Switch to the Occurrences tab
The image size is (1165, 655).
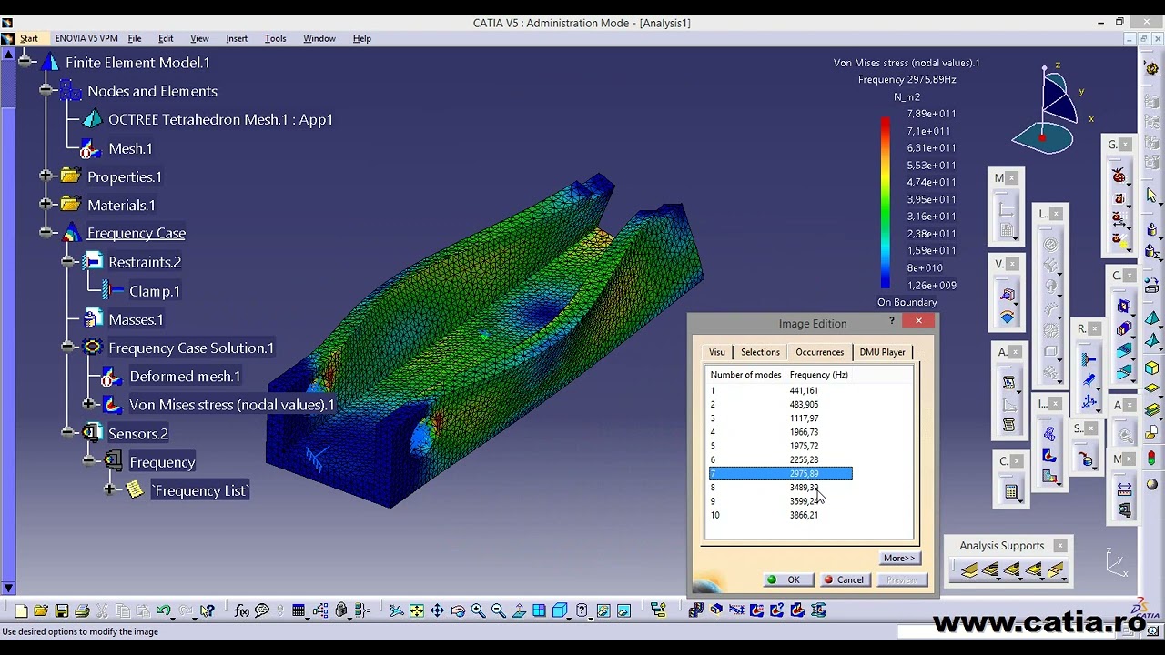[x=819, y=352]
